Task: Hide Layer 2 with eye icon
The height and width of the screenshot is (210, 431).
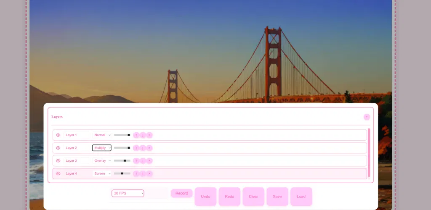Action: click(x=58, y=148)
